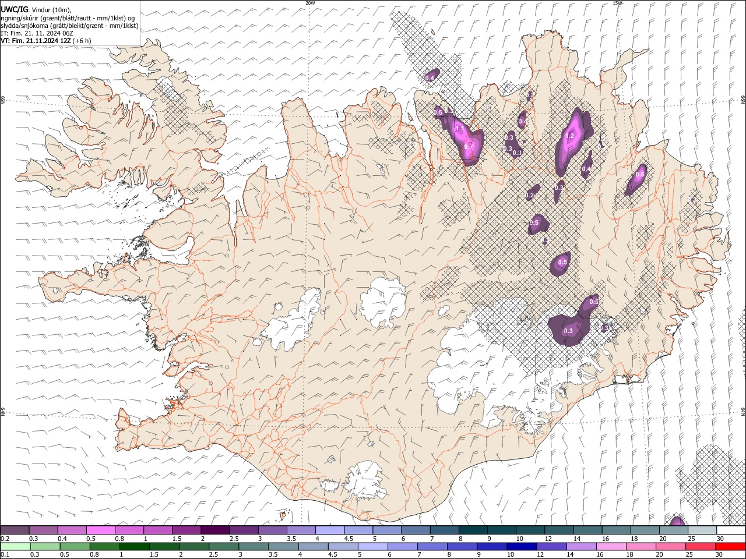
Task: Click the 20W longitude label
Action: point(310,3)
